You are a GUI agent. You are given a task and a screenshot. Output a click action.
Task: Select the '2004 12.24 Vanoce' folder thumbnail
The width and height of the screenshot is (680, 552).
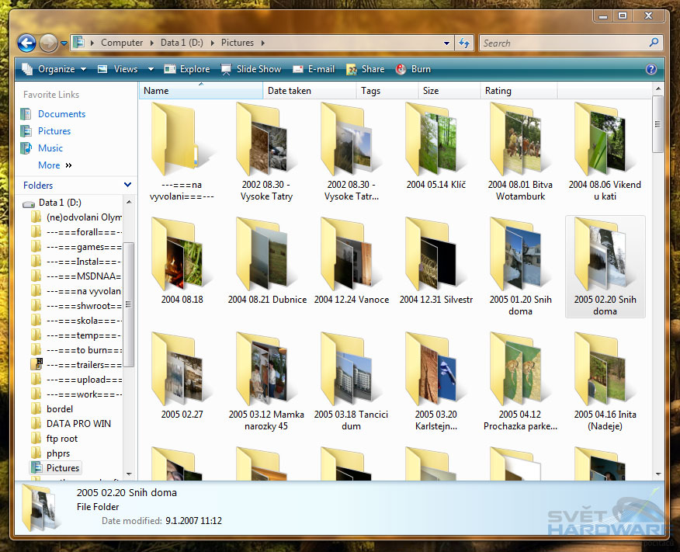351,264
